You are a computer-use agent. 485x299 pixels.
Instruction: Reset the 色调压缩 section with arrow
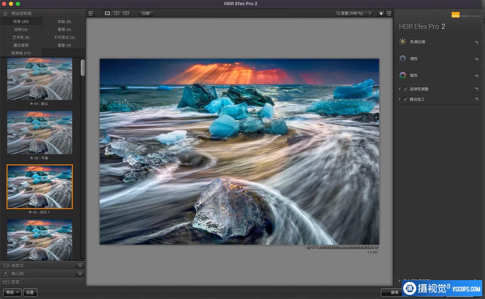point(476,42)
